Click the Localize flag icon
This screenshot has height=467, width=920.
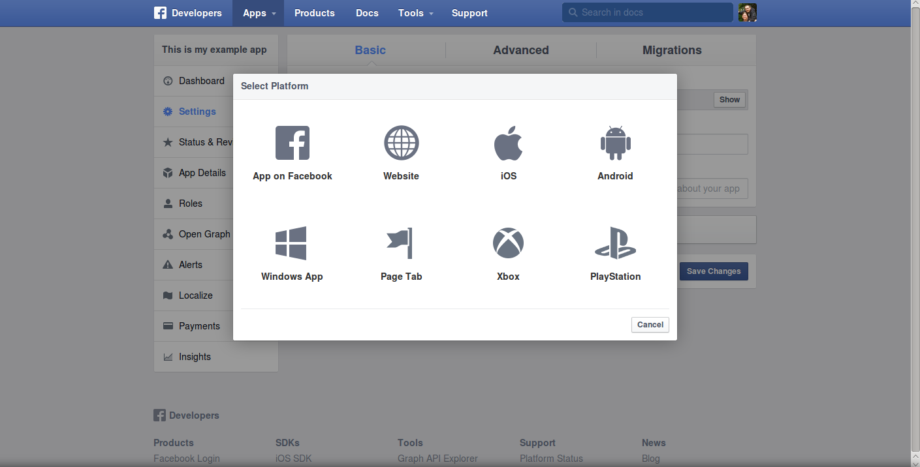167,295
